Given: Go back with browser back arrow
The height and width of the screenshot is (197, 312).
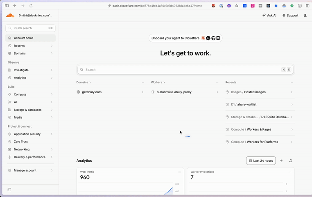Looking at the screenshot, I should (15, 6).
